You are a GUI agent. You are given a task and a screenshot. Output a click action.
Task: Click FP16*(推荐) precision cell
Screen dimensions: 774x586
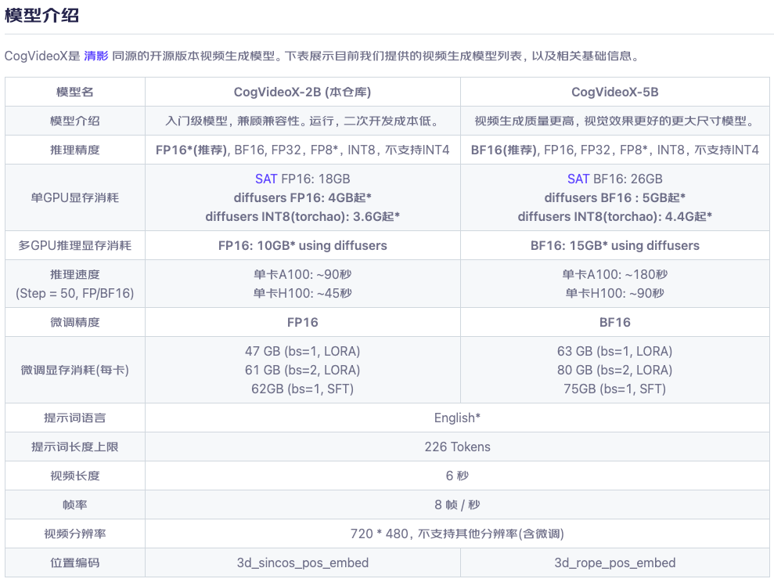point(303,150)
